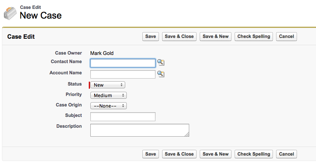Expand the Priority dropdown
The width and height of the screenshot is (316, 168).
[x=109, y=95]
